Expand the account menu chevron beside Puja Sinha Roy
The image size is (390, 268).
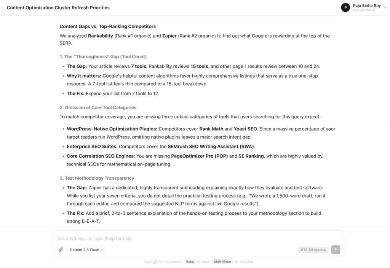385,8
